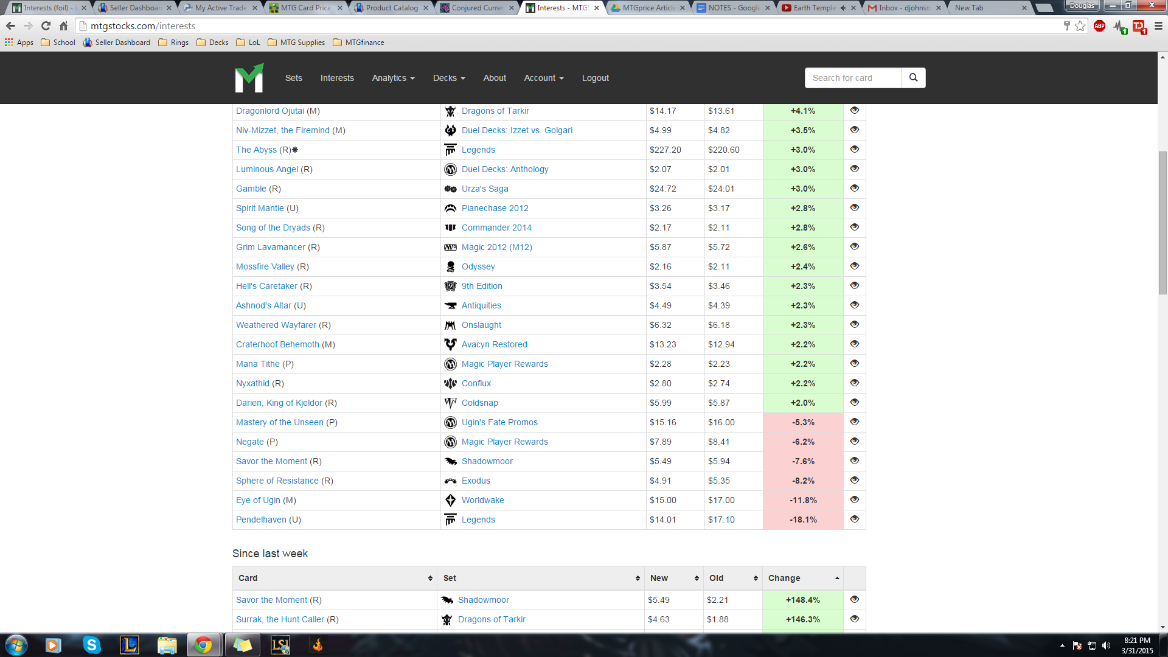Open the Chrome hamburger menu

(1158, 26)
